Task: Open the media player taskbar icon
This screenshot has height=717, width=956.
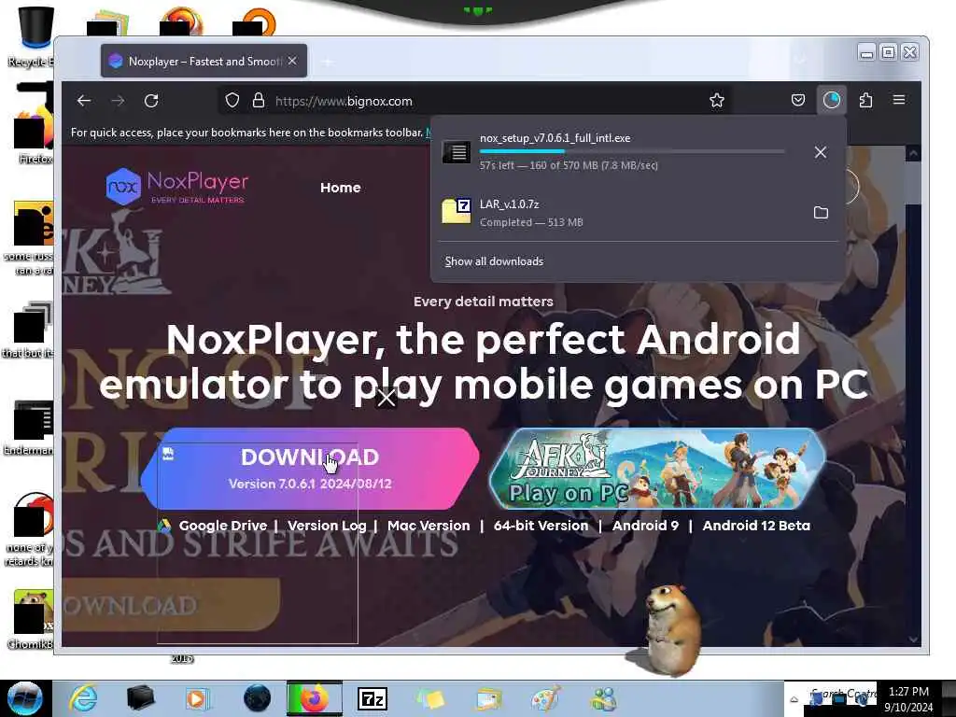Action: [x=198, y=698]
